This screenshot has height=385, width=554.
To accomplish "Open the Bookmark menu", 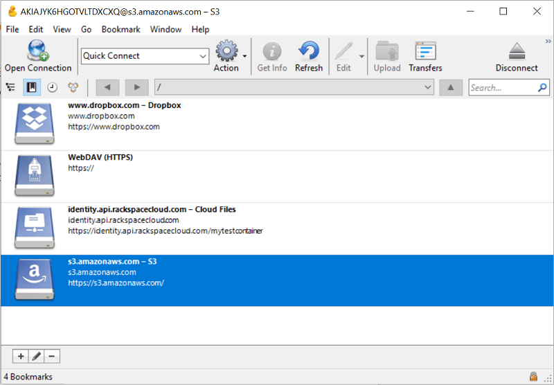I will coord(120,29).
